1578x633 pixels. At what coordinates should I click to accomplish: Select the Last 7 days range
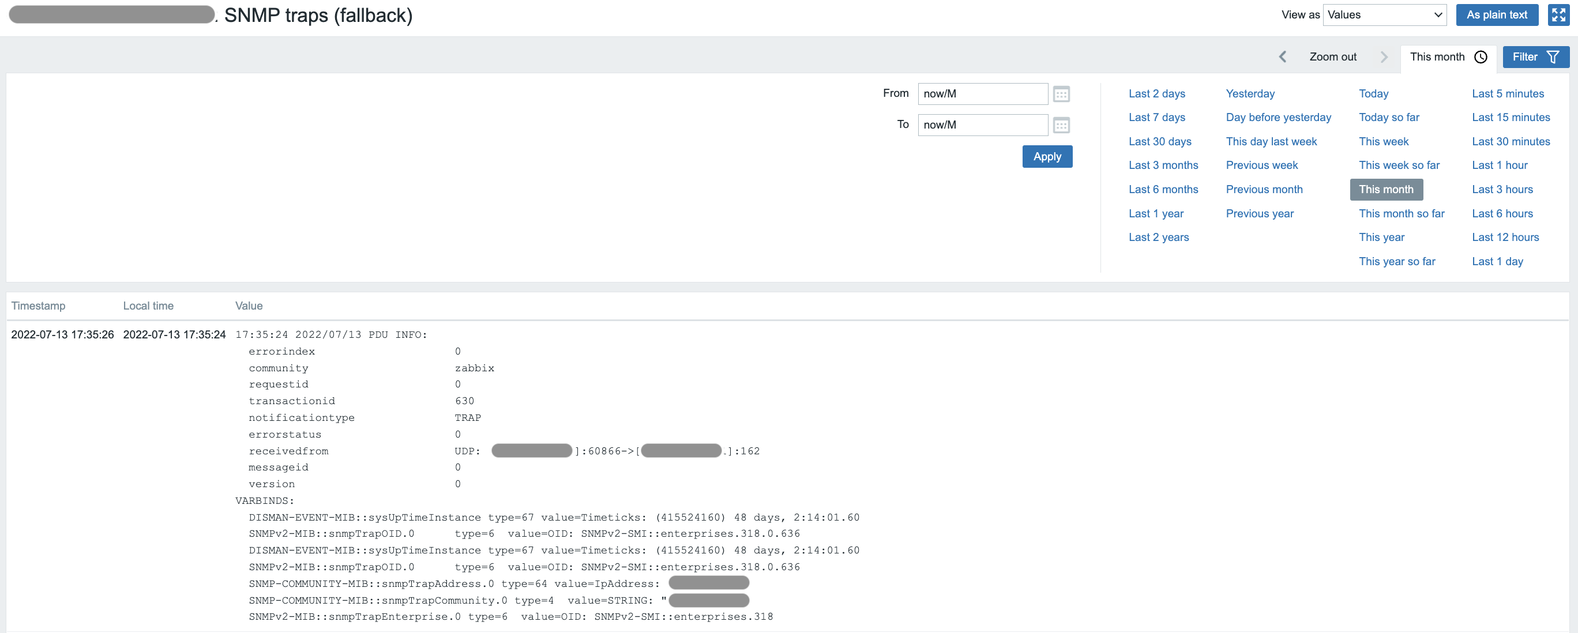tap(1156, 118)
